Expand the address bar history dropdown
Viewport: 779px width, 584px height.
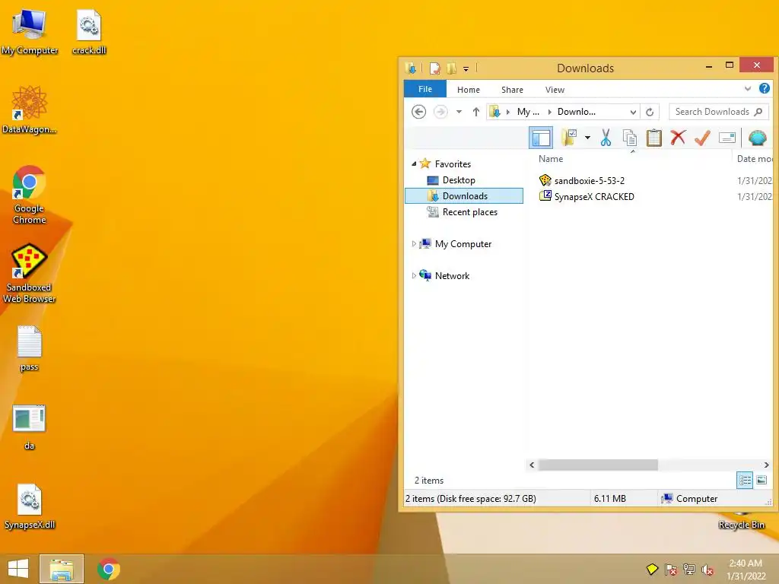coord(633,113)
